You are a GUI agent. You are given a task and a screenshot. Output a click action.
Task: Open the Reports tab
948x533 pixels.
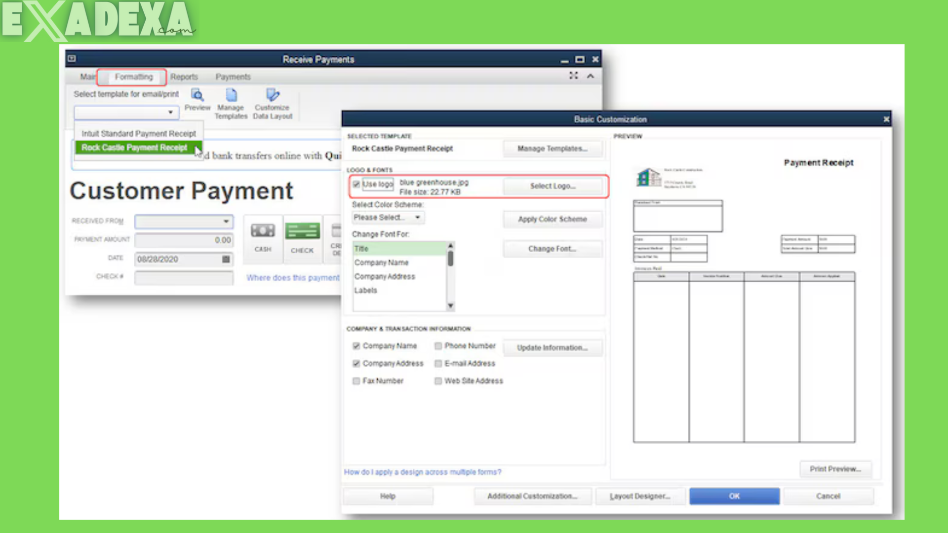click(x=184, y=77)
